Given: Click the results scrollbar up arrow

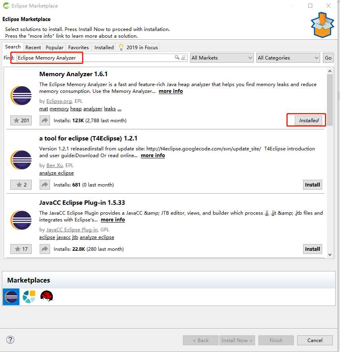Looking at the screenshot, I should tap(330, 71).
